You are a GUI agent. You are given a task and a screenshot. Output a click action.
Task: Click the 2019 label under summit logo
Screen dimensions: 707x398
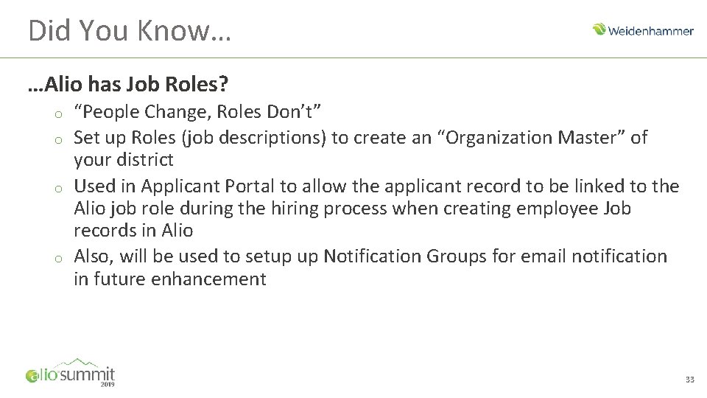(x=108, y=384)
